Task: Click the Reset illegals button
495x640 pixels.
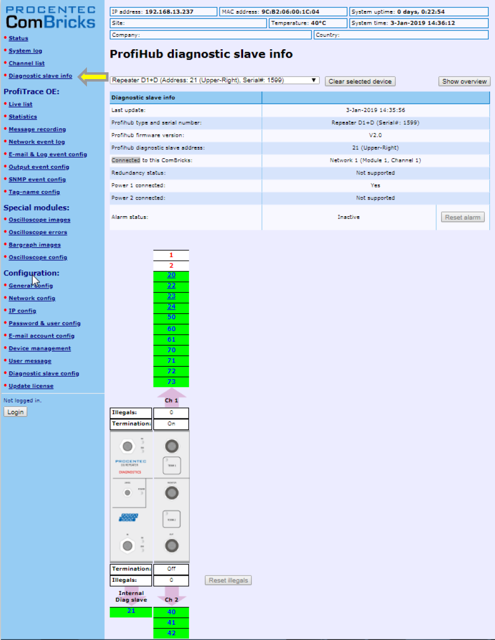Action: (x=228, y=580)
